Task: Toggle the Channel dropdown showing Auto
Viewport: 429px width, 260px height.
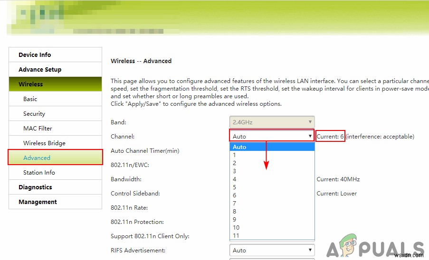Action: click(272, 136)
